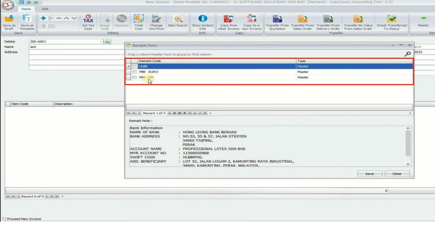The height and width of the screenshot is (231, 435).
Task: Tick the HLBB remark checkbox
Action: click(x=134, y=67)
